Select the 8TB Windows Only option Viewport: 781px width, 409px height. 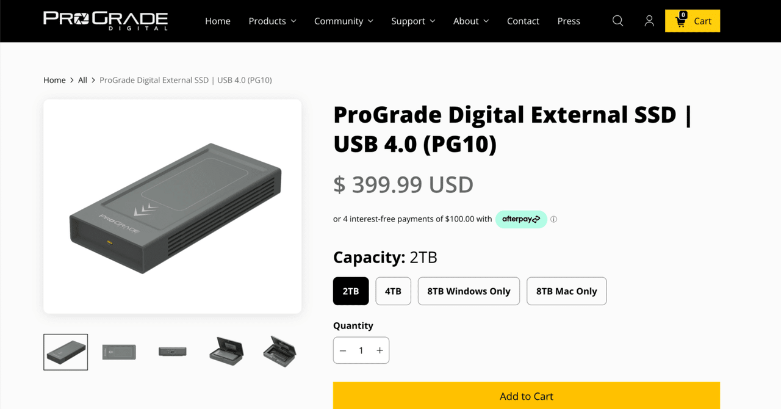pyautogui.click(x=469, y=291)
